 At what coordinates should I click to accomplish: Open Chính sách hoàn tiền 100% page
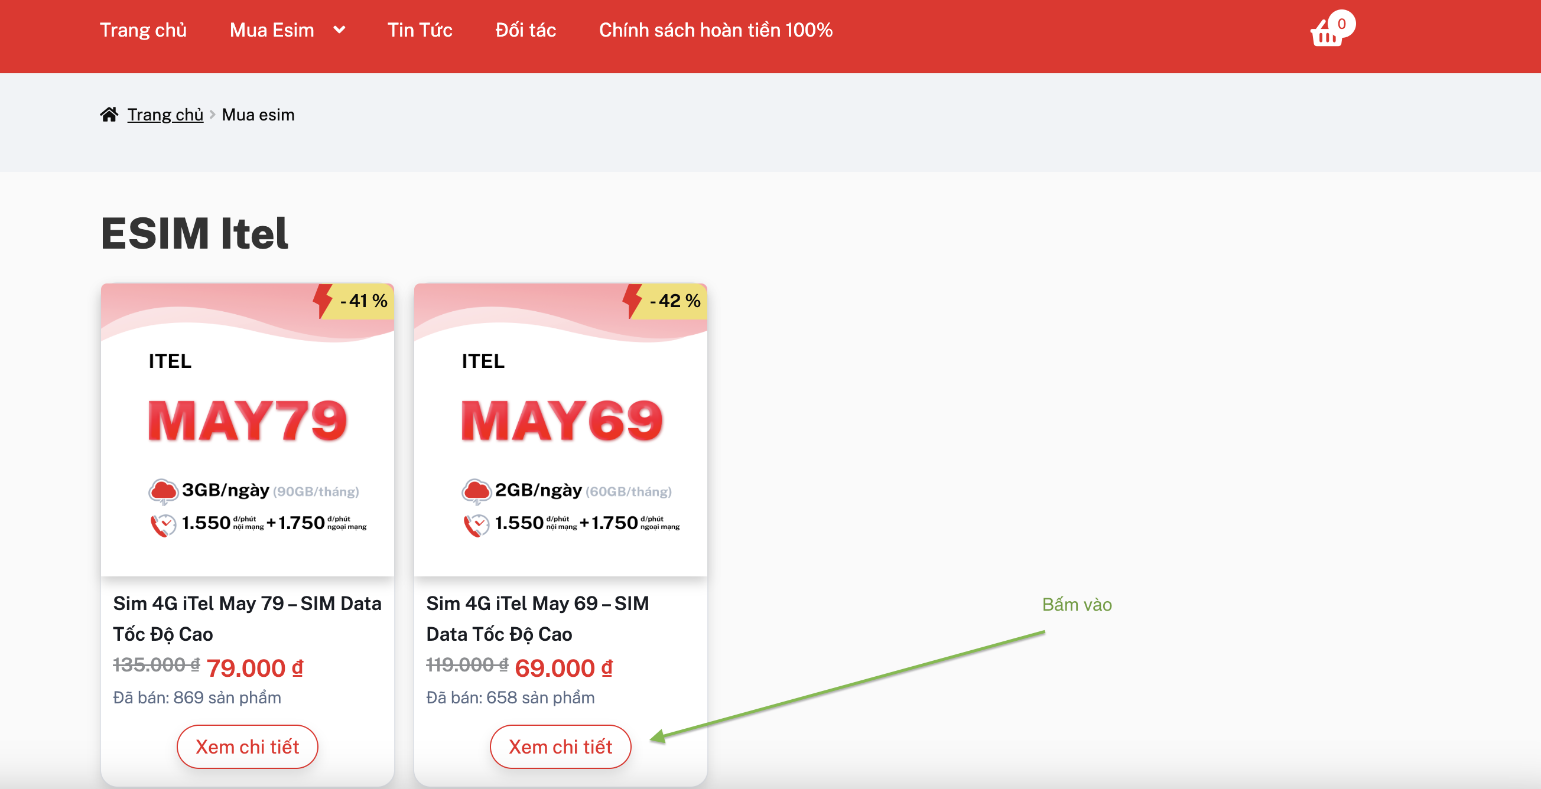coord(716,30)
